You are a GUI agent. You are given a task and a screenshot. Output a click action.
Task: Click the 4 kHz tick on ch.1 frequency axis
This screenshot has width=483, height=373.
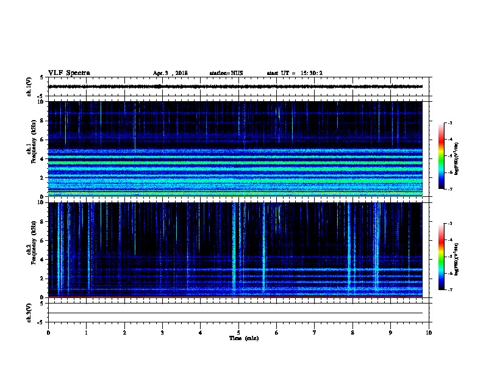[43, 159]
